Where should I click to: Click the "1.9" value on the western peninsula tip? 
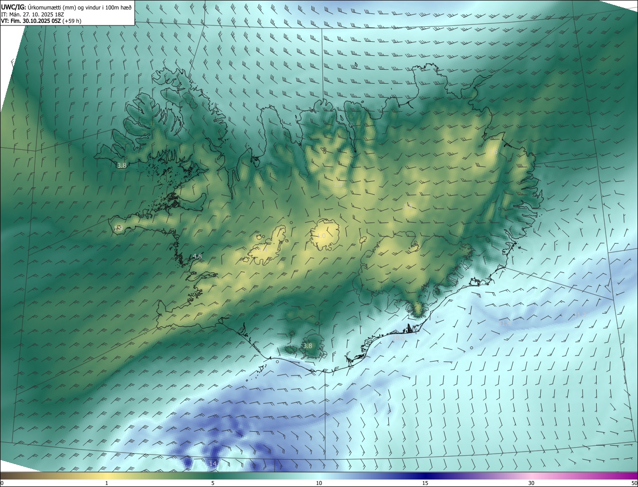[118, 228]
